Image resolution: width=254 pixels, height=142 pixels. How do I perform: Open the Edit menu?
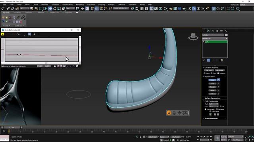click(4, 5)
